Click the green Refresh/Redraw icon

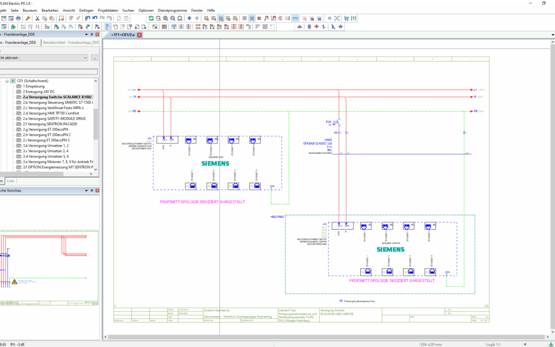coord(151,19)
